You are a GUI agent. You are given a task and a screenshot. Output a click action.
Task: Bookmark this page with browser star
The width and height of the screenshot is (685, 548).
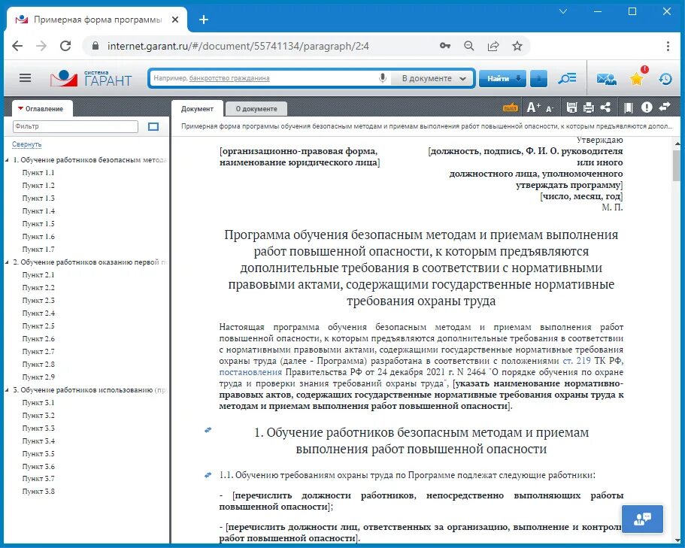(517, 46)
